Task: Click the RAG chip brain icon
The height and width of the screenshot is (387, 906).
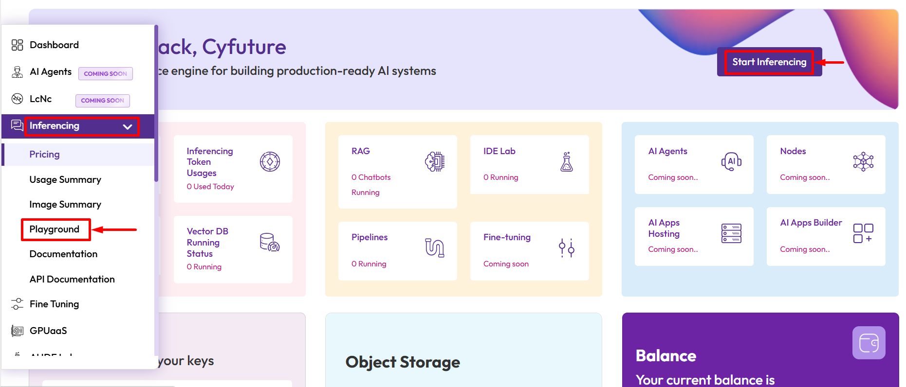Action: [434, 162]
